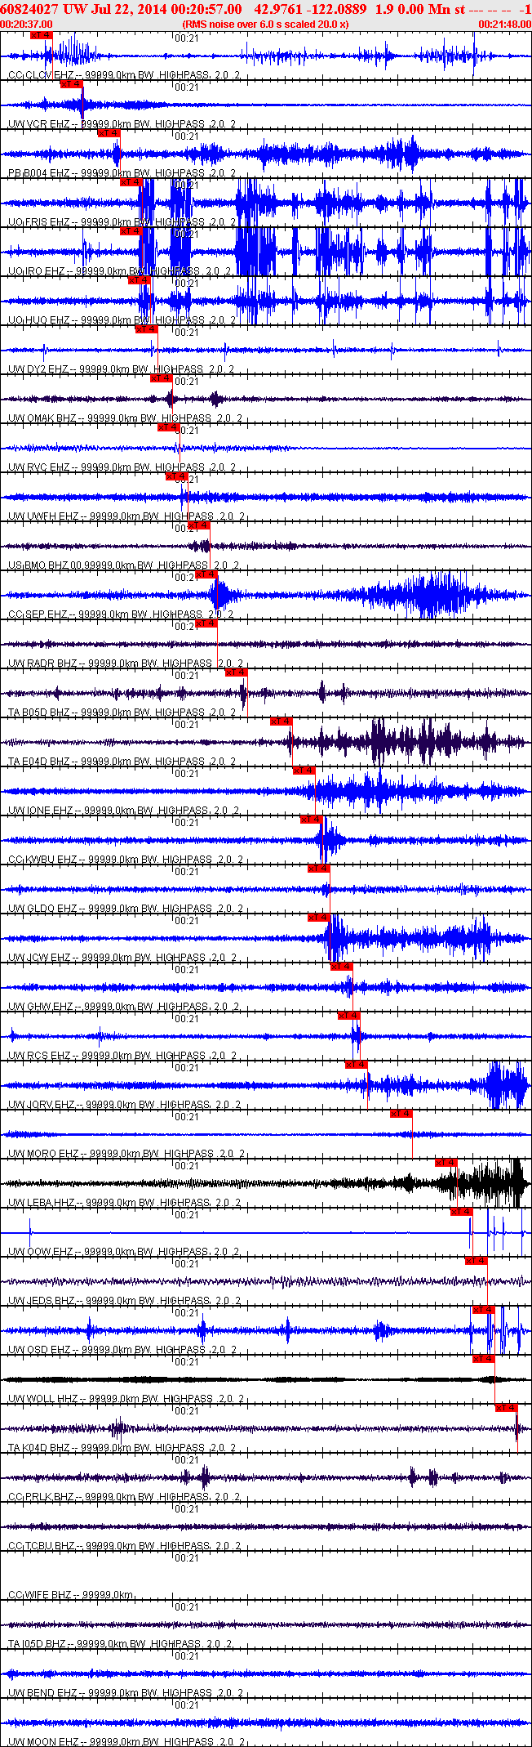Viewport: 532px width, 1747px height.
Task: Click the red pick flag on UW JEDS trace
Action: (x=477, y=1260)
